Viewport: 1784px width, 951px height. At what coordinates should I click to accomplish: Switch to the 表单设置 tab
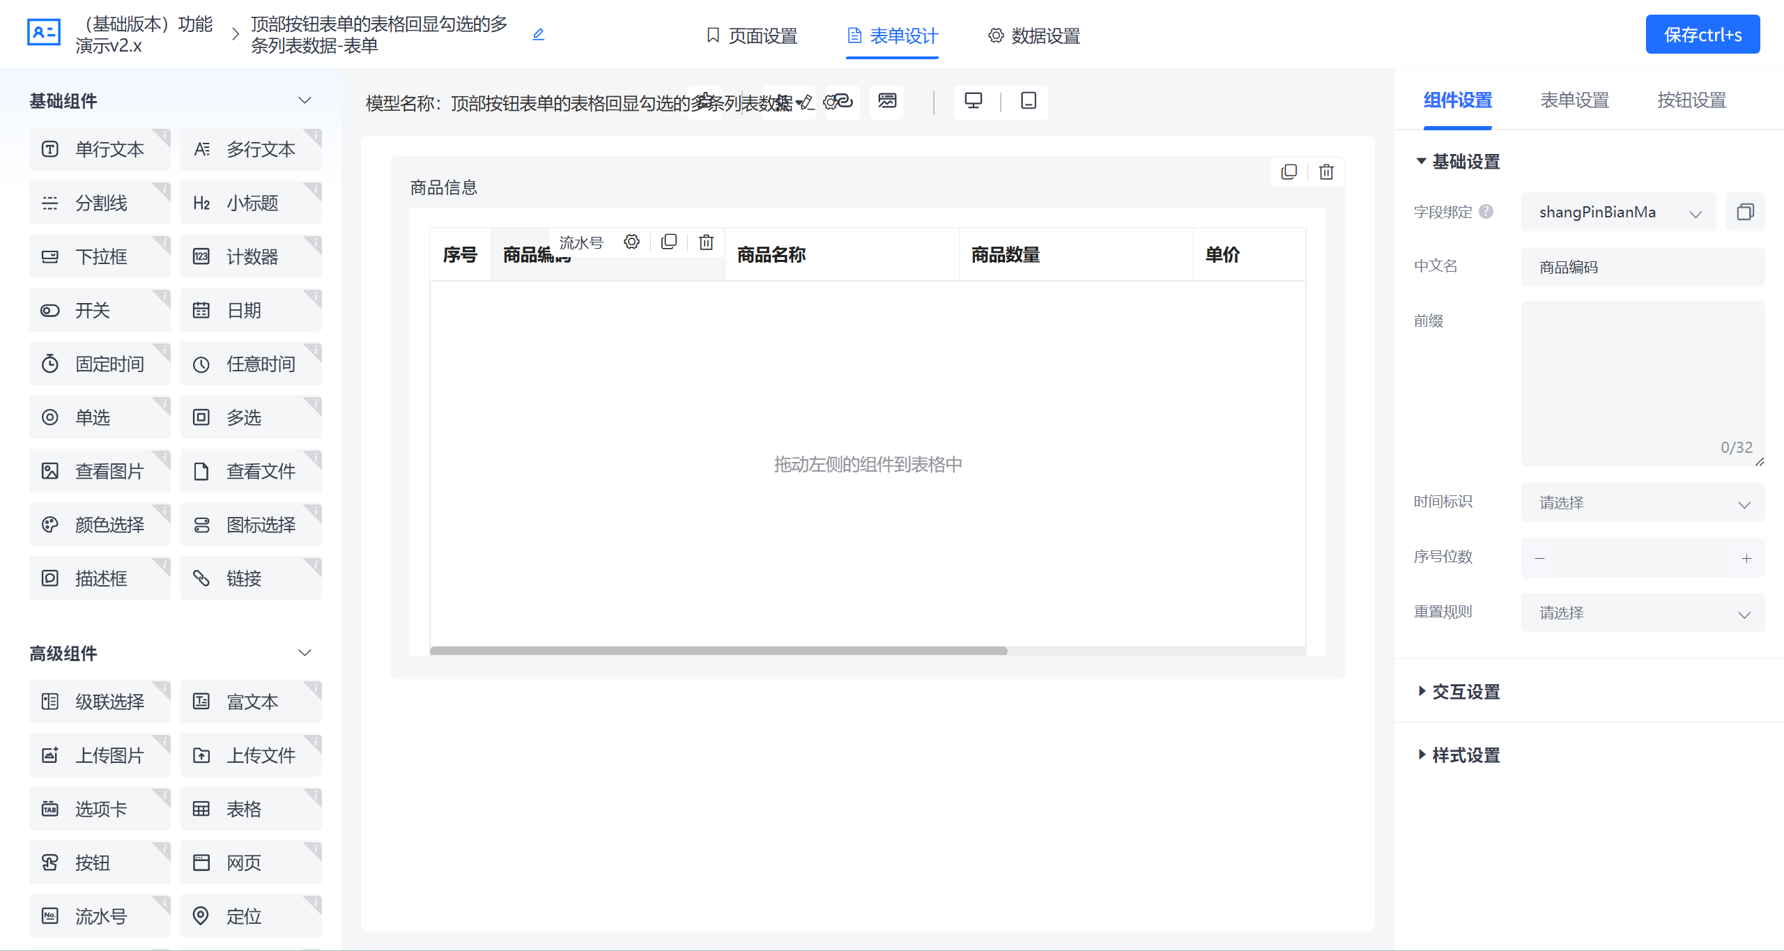(1574, 100)
